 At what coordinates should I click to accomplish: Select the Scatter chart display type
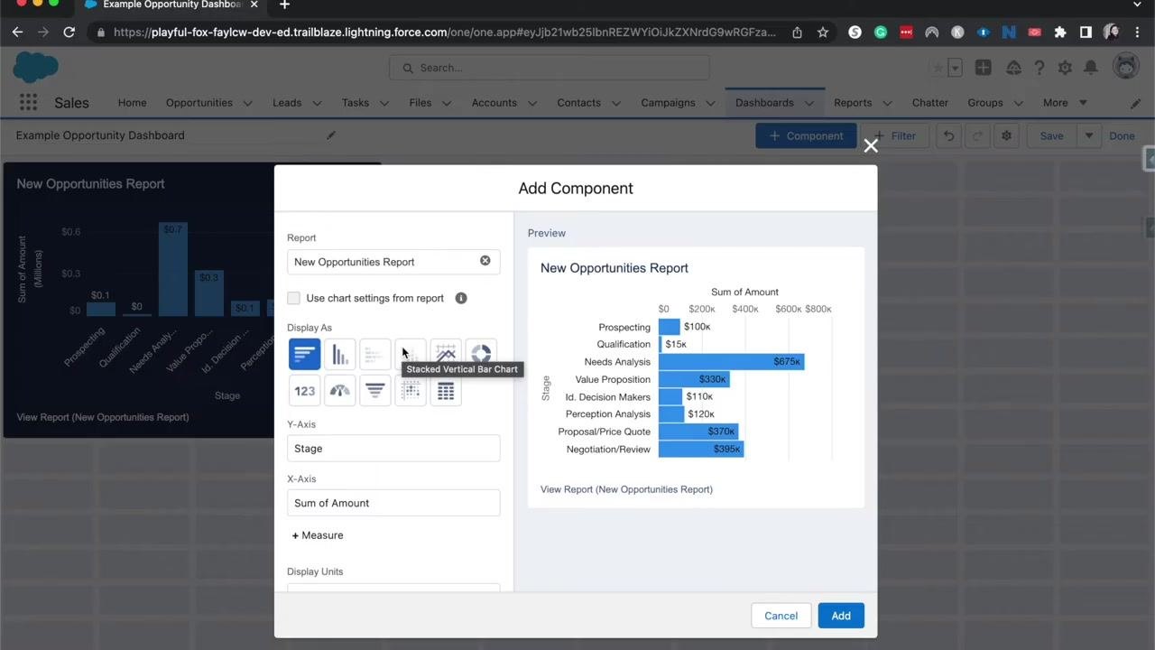[x=411, y=391]
